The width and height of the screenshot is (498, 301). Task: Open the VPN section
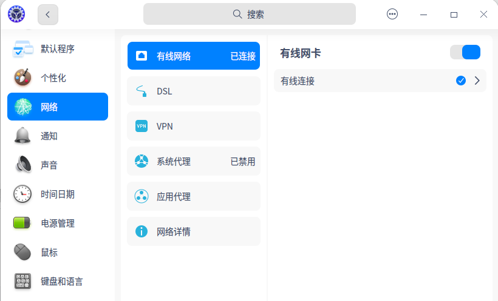click(194, 126)
